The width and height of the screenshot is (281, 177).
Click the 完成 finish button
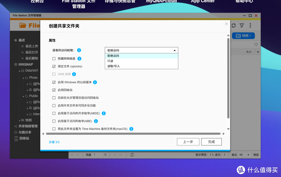coord(211,142)
